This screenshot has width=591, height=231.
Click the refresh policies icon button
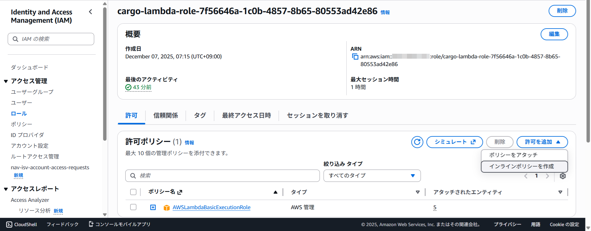417,142
